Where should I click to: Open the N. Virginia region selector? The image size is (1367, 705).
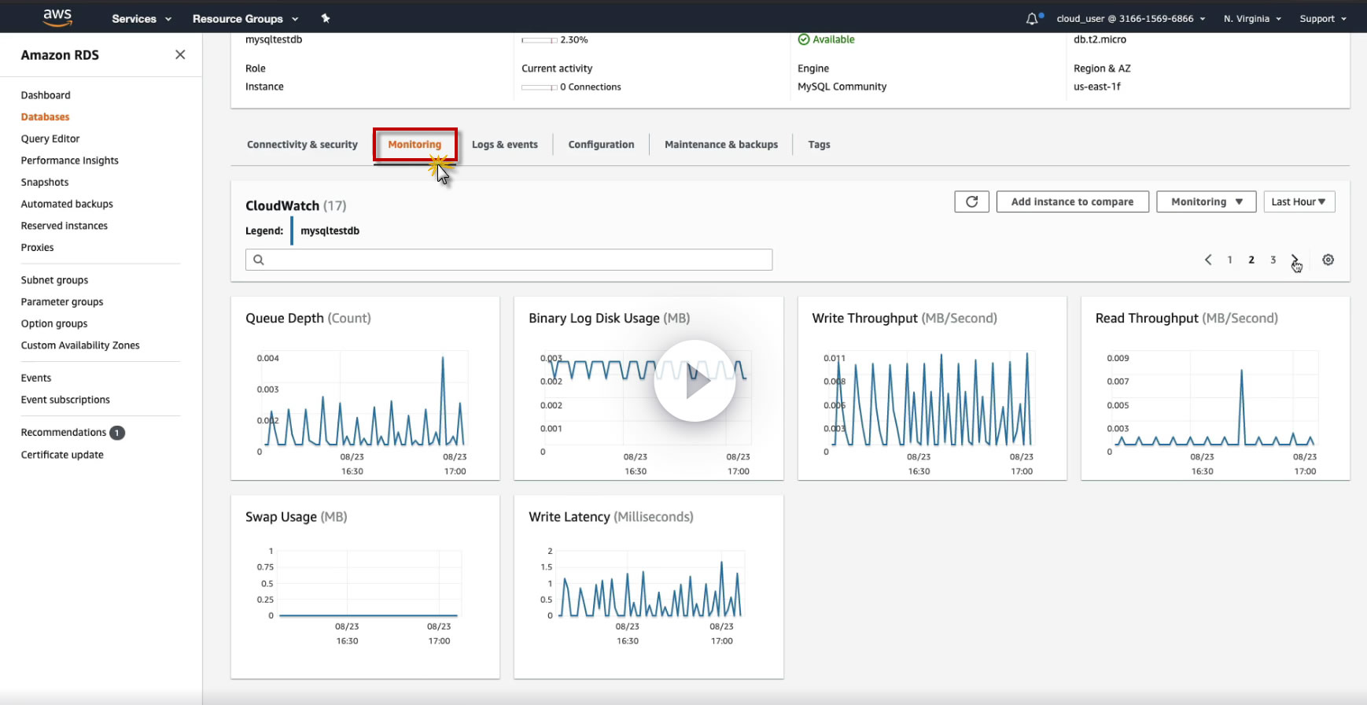1252,18
